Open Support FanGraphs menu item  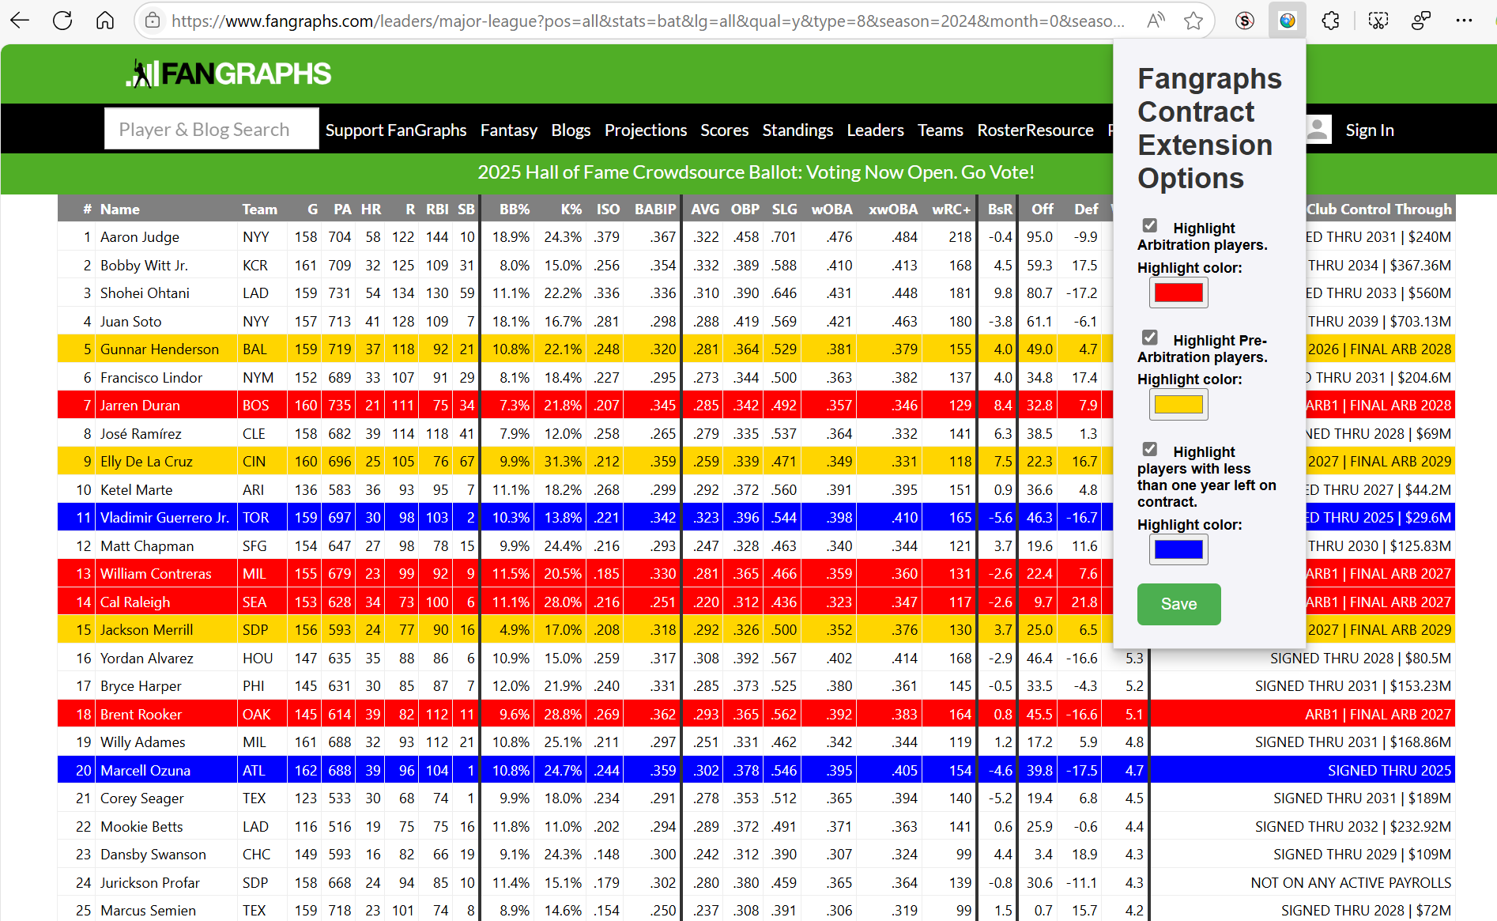[396, 130]
